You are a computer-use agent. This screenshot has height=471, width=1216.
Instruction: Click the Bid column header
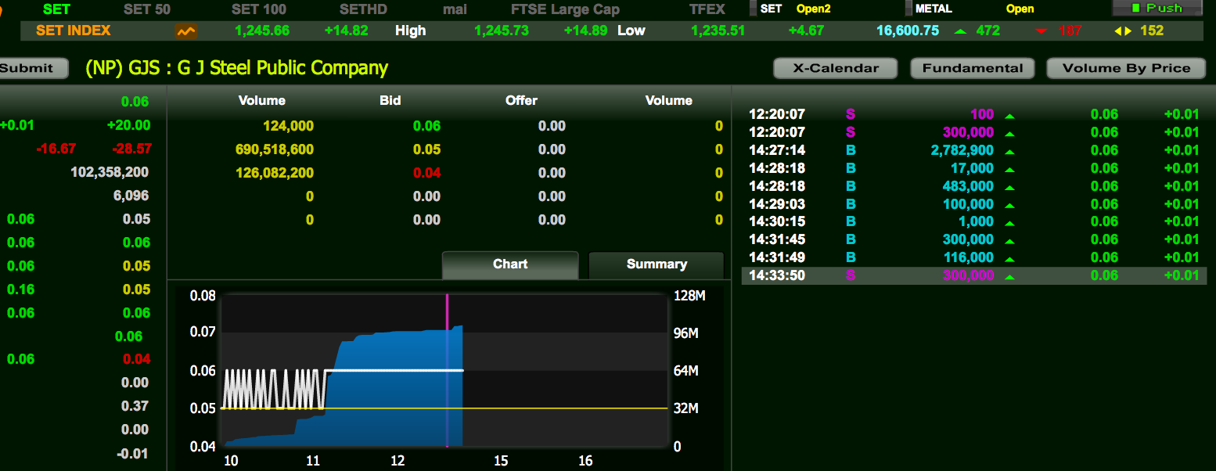tap(390, 100)
